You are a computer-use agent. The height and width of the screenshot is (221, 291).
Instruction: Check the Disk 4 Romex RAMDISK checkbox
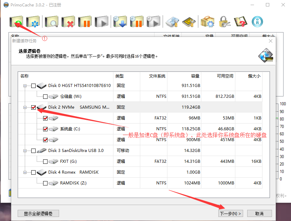(33, 172)
